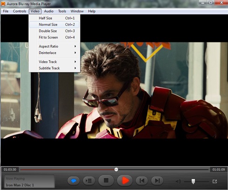Open the Help menu
The image size is (228, 190).
[x=92, y=11]
